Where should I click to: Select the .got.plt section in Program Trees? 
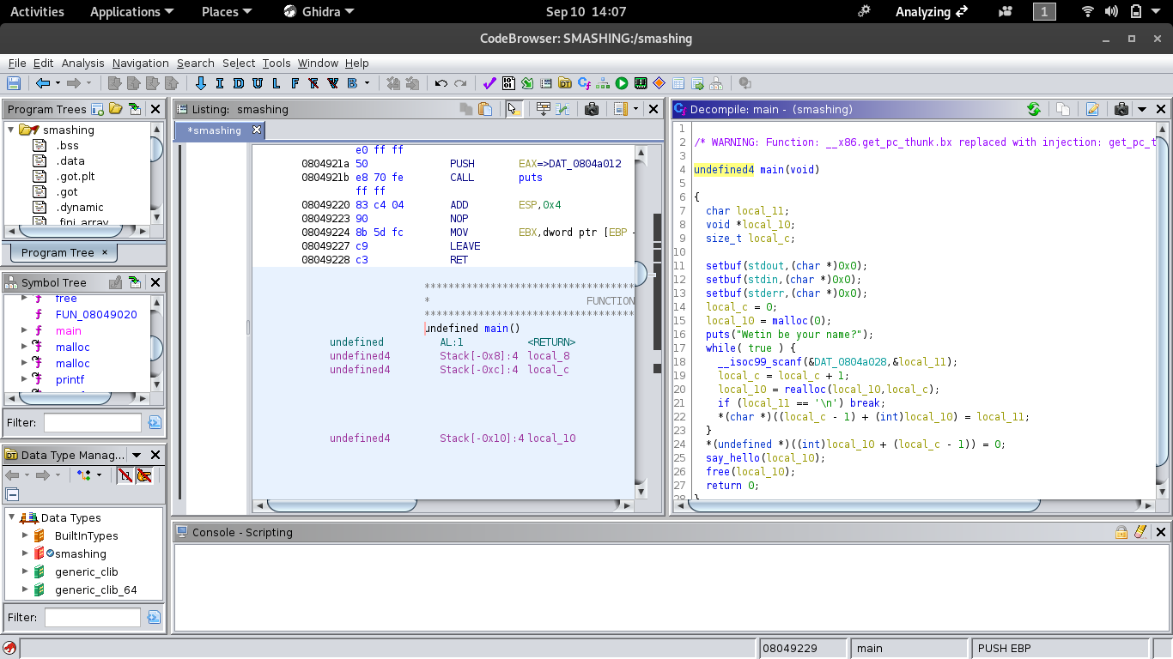point(75,176)
